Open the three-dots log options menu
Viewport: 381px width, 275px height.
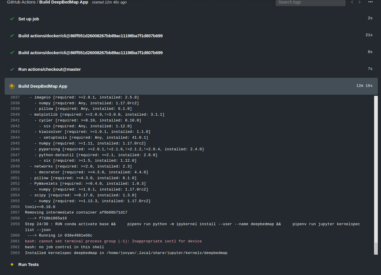click(x=370, y=2)
